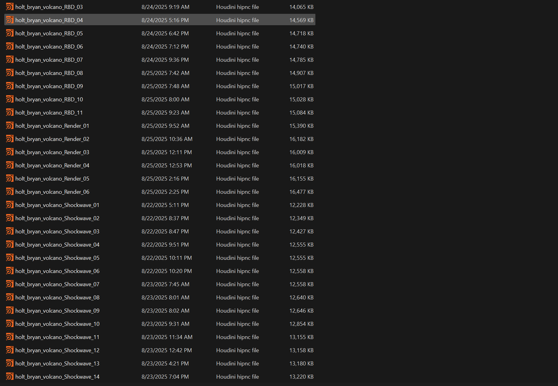Choose the file name holt_bryan_volcano_Render_06

tap(52, 192)
